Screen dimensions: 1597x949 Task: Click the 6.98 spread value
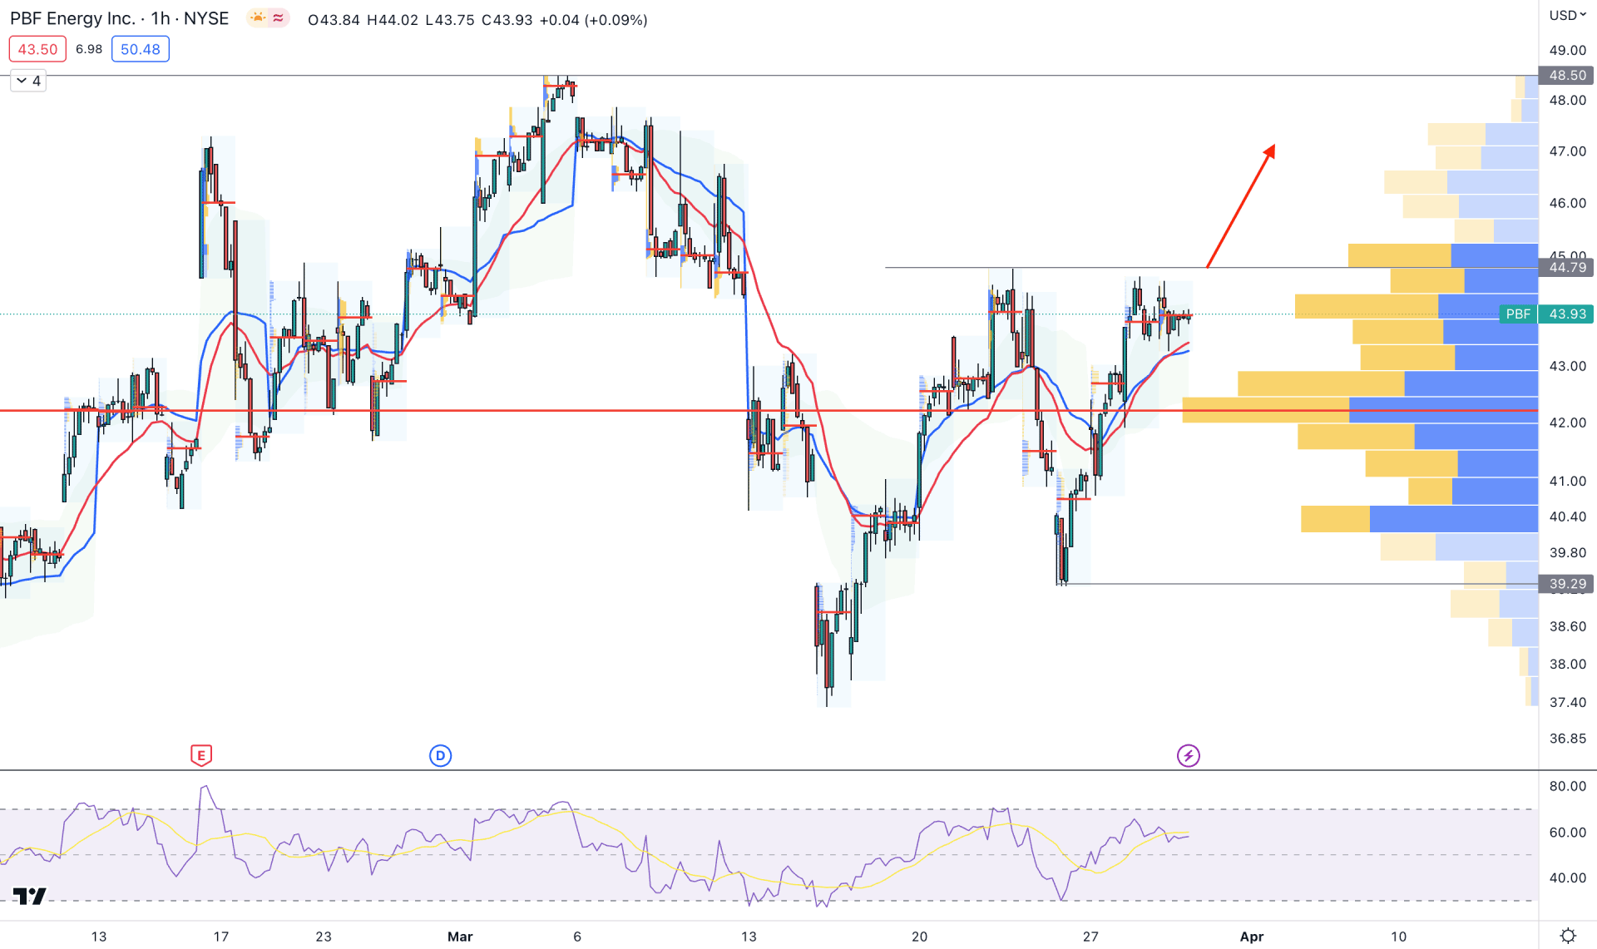click(89, 49)
